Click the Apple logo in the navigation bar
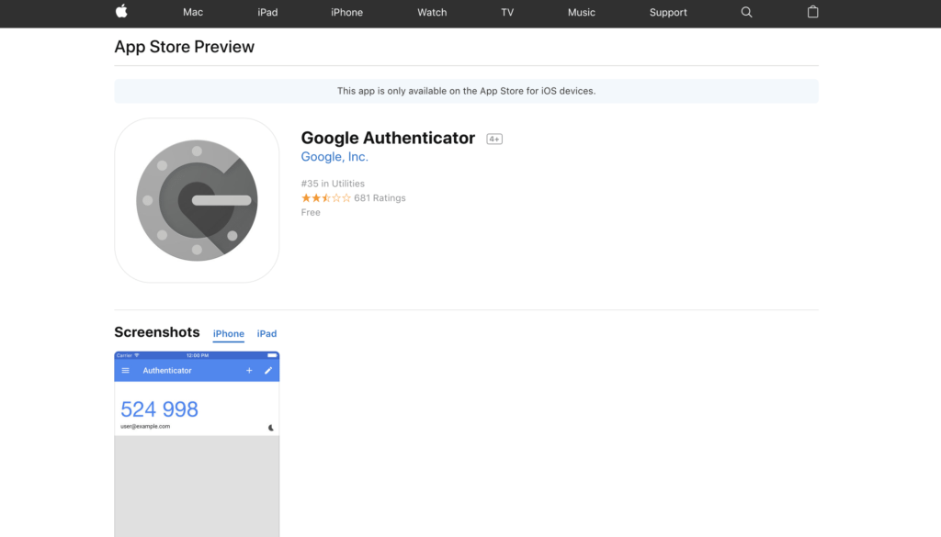Screen dimensions: 941x537 click(x=121, y=11)
